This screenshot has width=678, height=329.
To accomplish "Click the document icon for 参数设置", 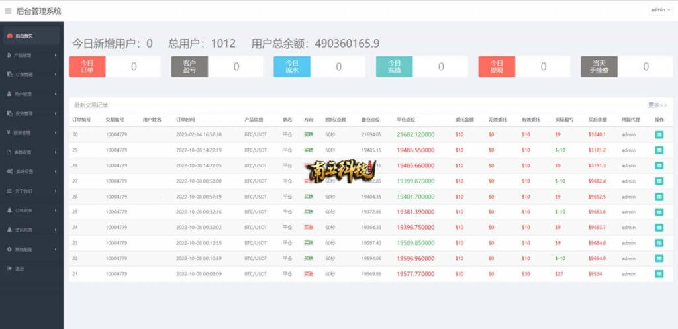I will [x=9, y=152].
